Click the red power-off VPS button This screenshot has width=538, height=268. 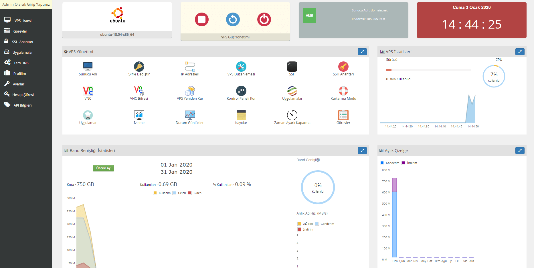pos(264,19)
